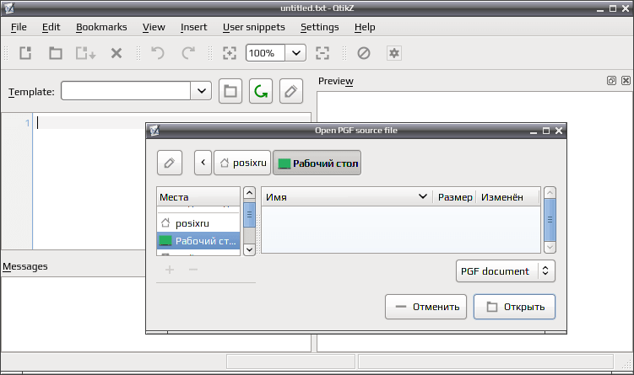Close the Preview panel
Screen dimensions: 634x375
point(626,80)
